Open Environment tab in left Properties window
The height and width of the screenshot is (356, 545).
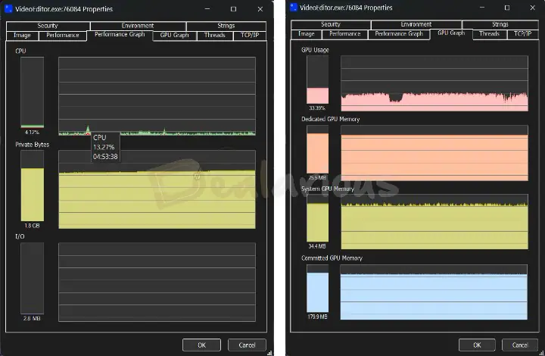click(138, 26)
